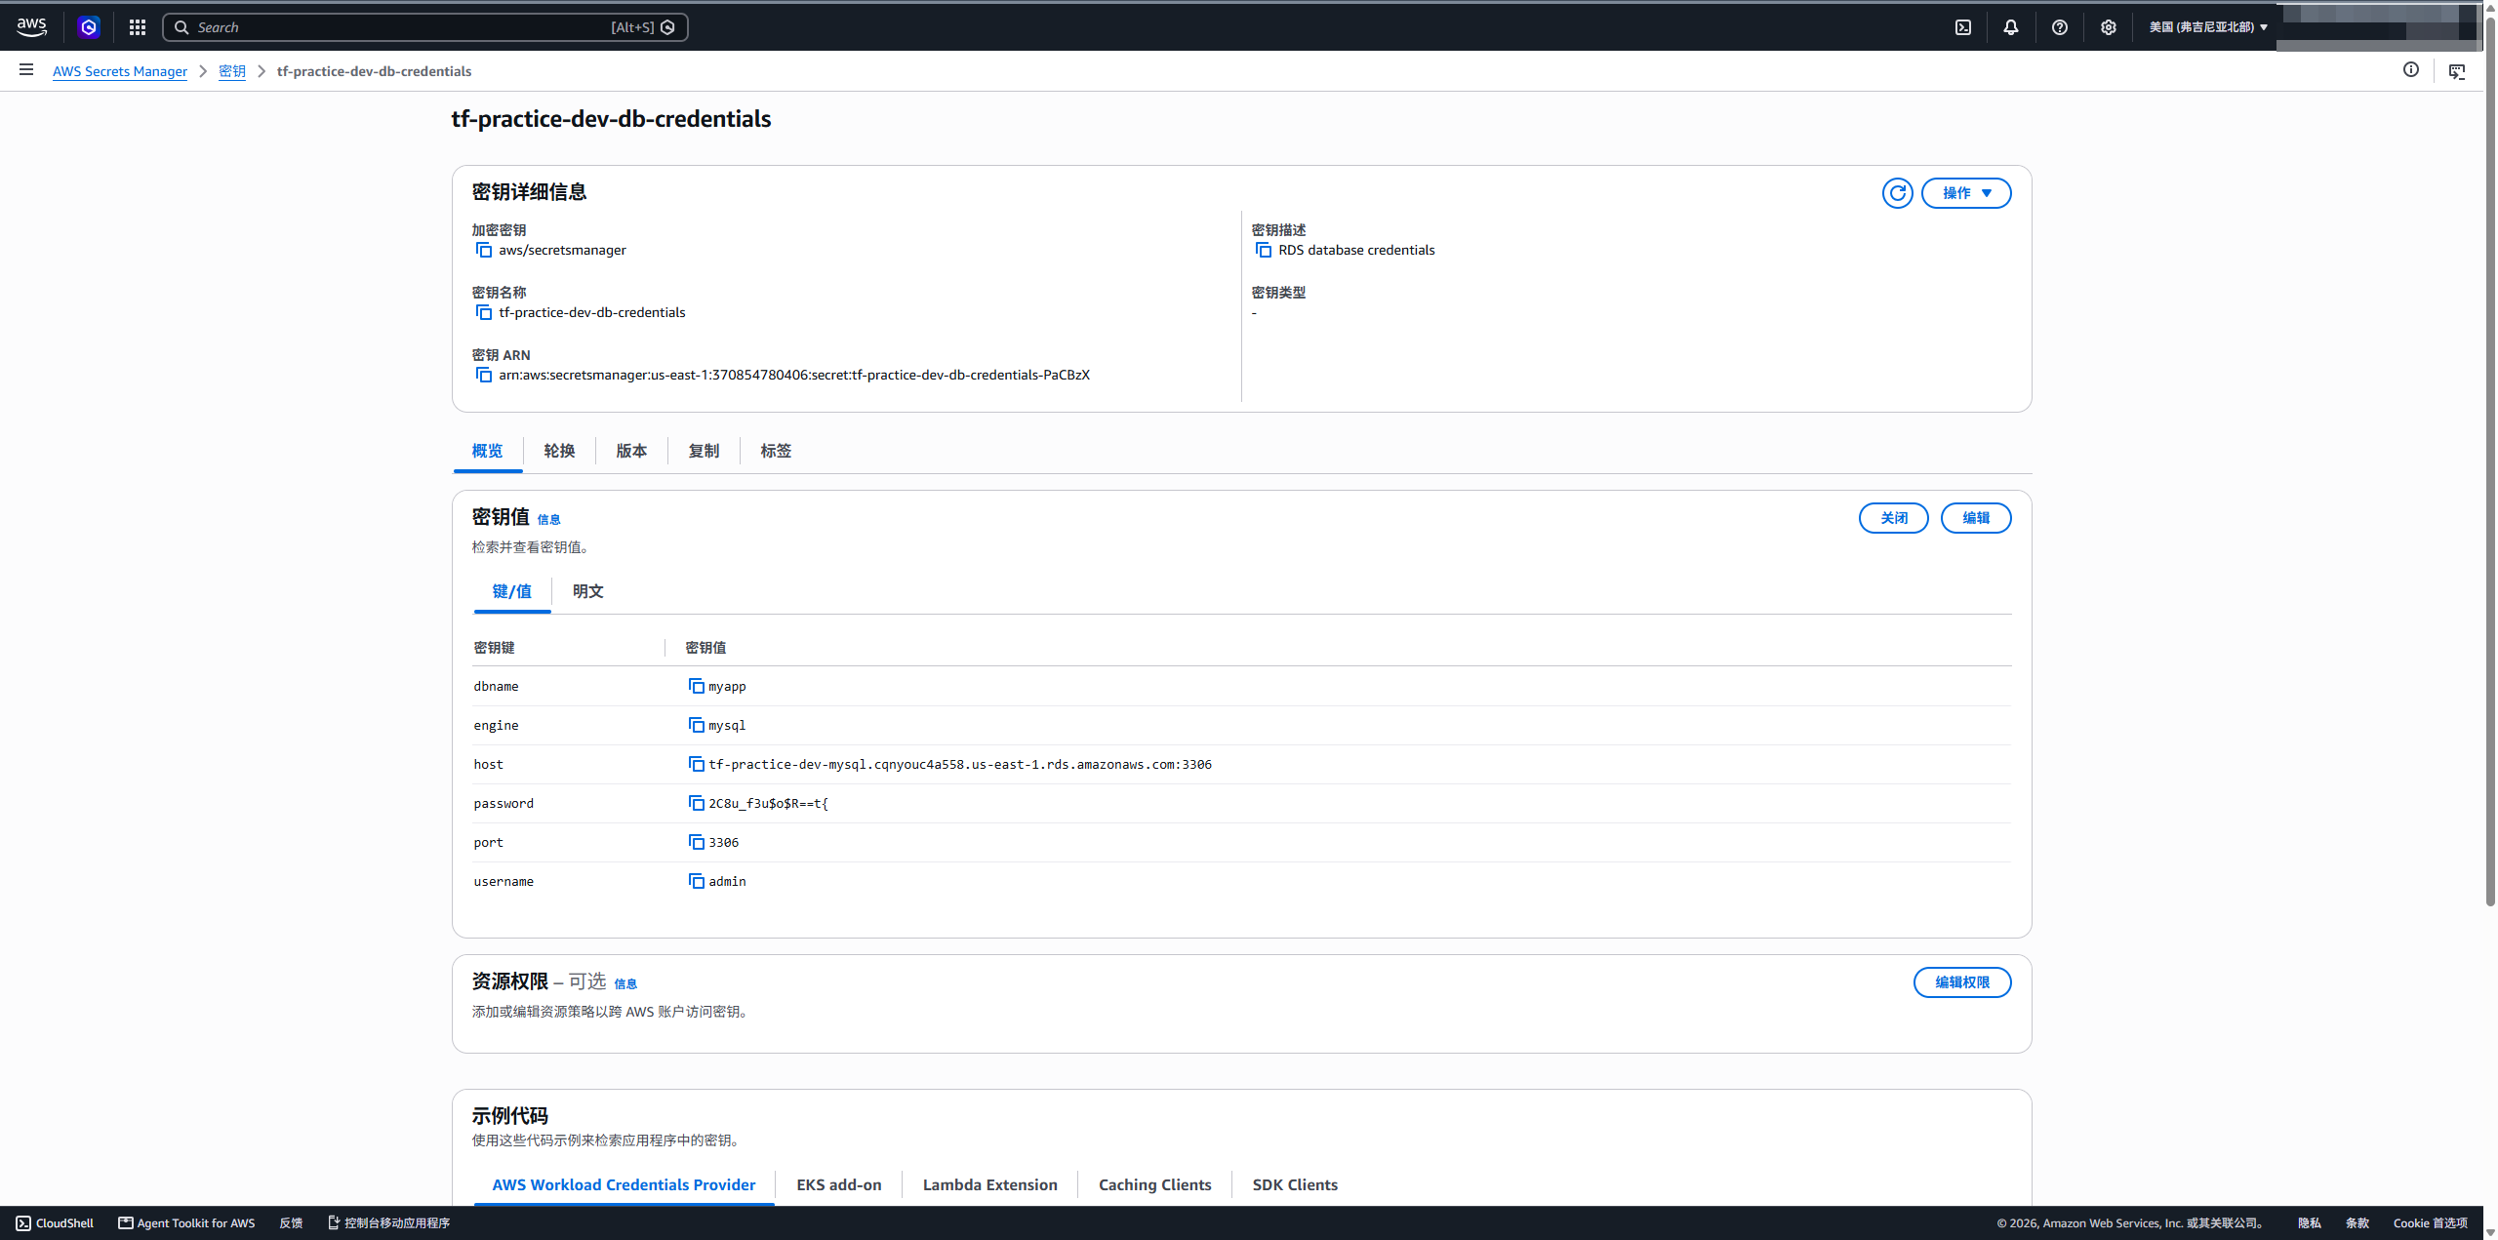The image size is (2498, 1240).
Task: Open Cookie 首选项 in footer
Action: [x=2431, y=1223]
